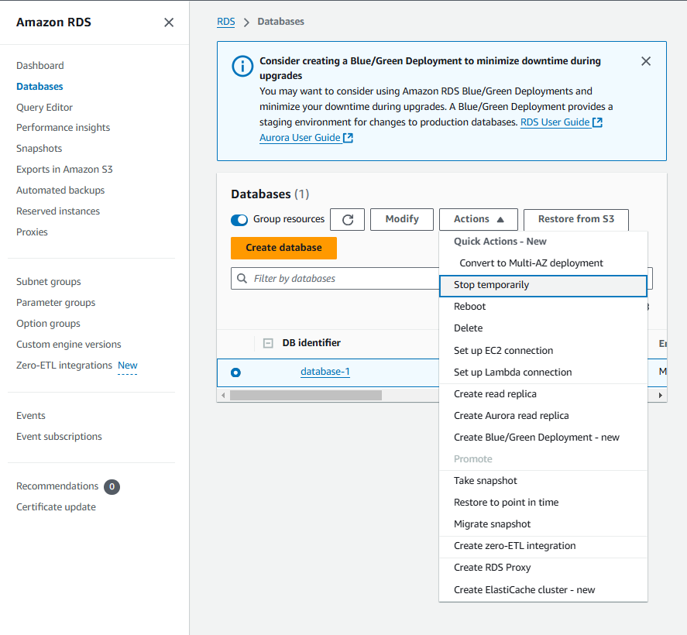The height and width of the screenshot is (635, 687).
Task: Choose Stop temporarily from Actions menu
Action: point(491,285)
